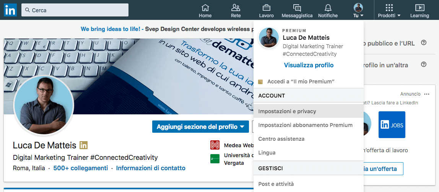This screenshot has width=439, height=192.
Task: Open the Rete network icon
Action: [x=236, y=8]
